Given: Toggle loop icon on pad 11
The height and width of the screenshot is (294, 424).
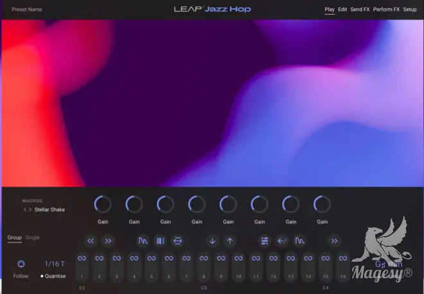Looking at the screenshot, I should tap(256, 258).
